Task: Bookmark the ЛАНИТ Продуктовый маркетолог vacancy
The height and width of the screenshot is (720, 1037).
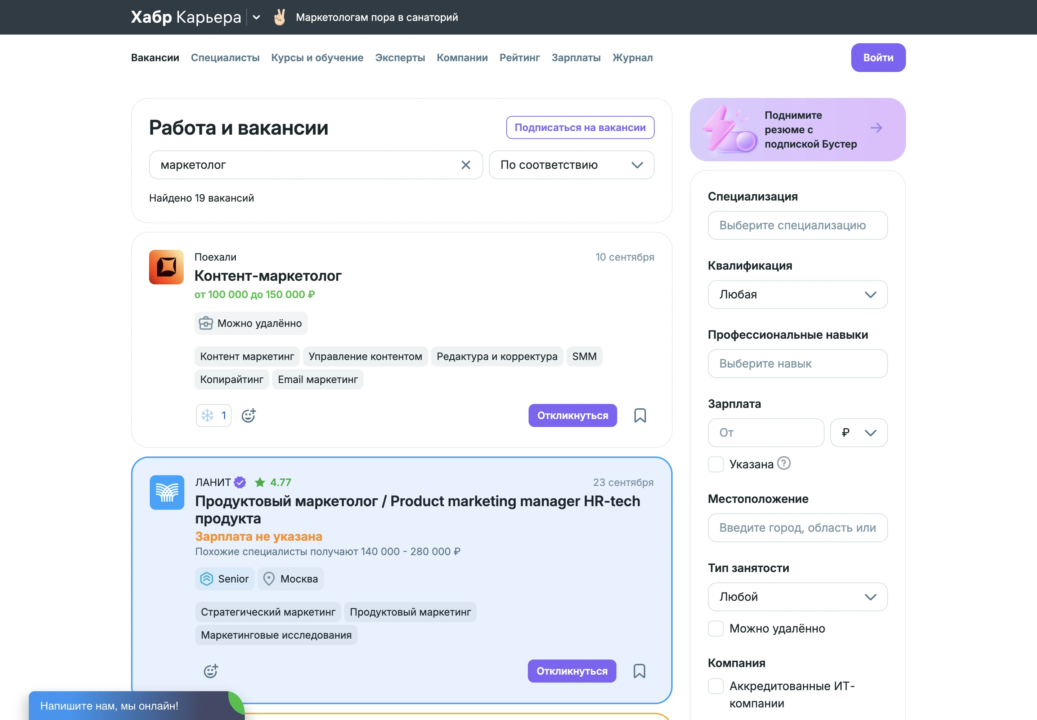Action: pos(639,671)
